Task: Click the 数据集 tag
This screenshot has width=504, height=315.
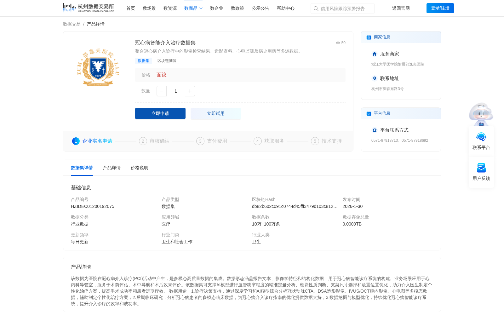Action: (x=144, y=61)
